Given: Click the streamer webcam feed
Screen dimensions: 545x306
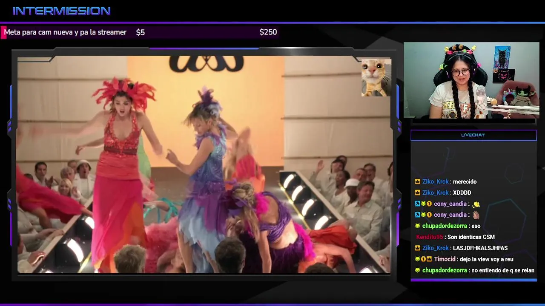Looking at the screenshot, I should tap(471, 80).
